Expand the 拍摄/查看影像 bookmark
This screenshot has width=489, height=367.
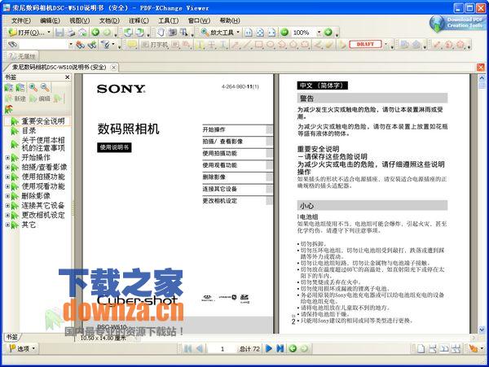(x=7, y=168)
